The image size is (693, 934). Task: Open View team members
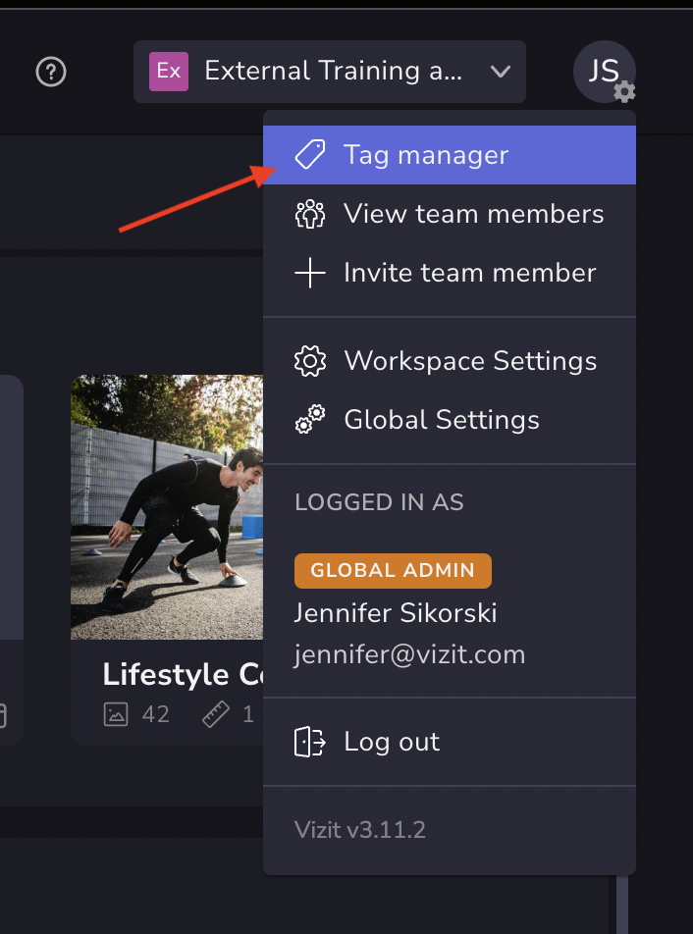click(450, 214)
